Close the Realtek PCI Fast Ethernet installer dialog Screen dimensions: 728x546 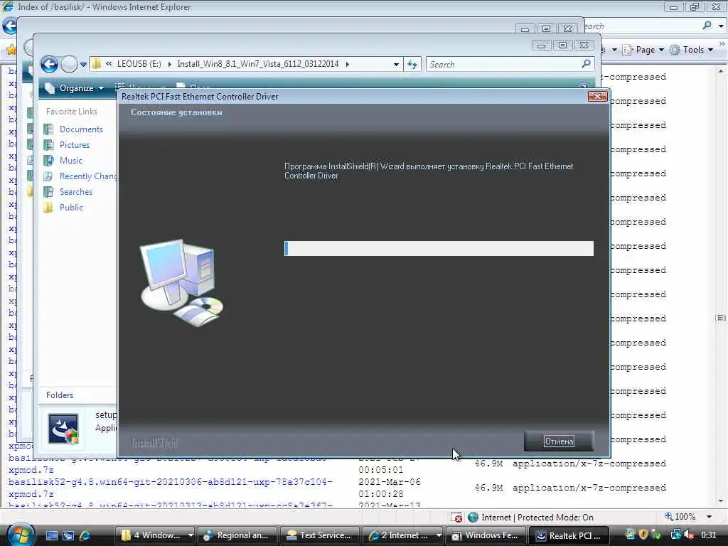click(597, 96)
